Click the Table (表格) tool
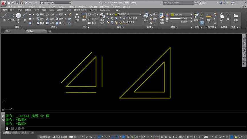This screenshot has height=139, width=247. (x=92, y=23)
